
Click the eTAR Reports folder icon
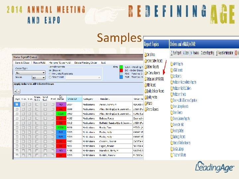[172, 70]
